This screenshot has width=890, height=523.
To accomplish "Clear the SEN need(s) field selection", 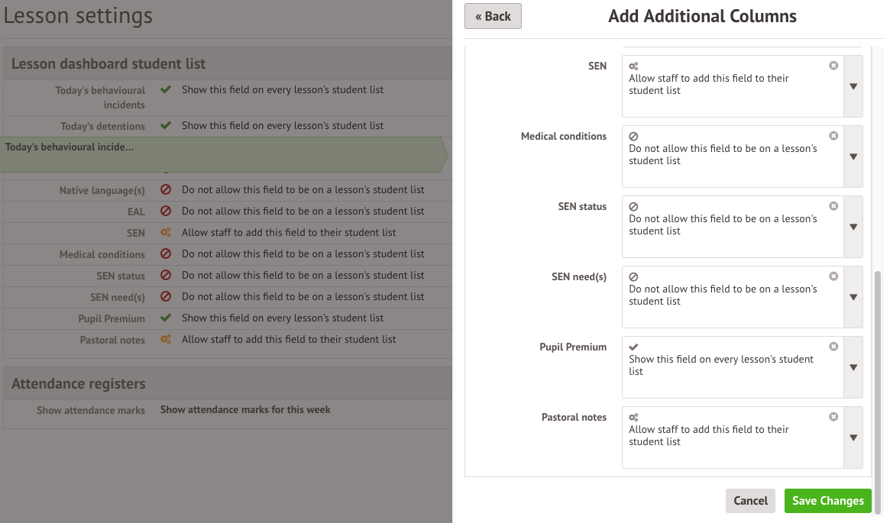I will coord(833,277).
